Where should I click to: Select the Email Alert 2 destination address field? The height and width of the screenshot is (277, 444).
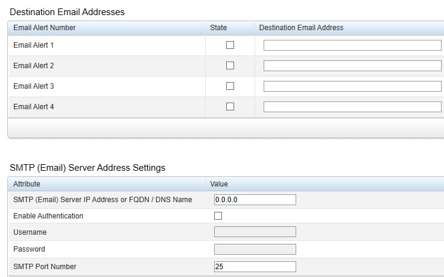pyautogui.click(x=352, y=66)
